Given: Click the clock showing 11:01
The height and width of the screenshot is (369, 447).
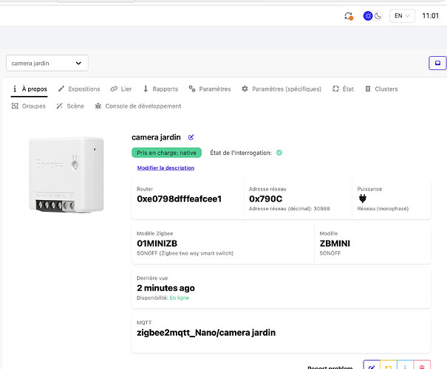Looking at the screenshot, I should click(431, 15).
